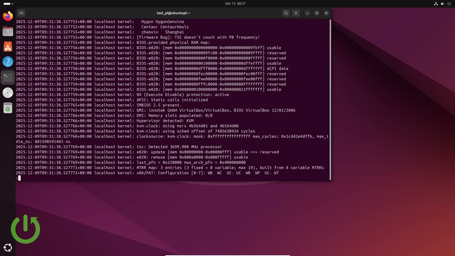Click the 'Centaur CentaurHauls' line

102,27
